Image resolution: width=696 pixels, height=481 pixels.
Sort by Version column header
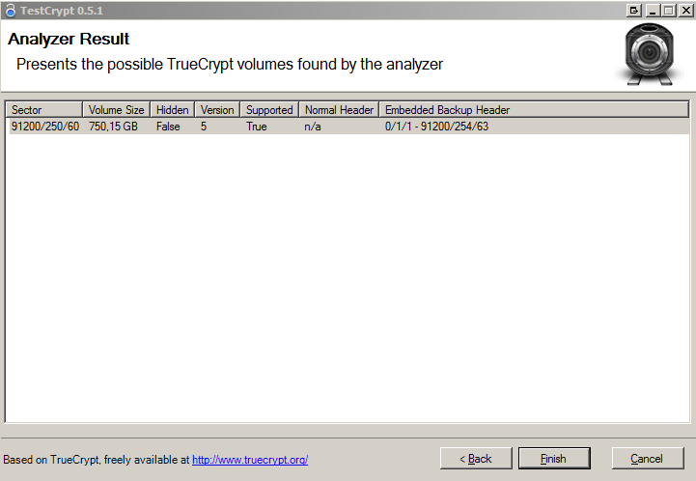coord(217,110)
